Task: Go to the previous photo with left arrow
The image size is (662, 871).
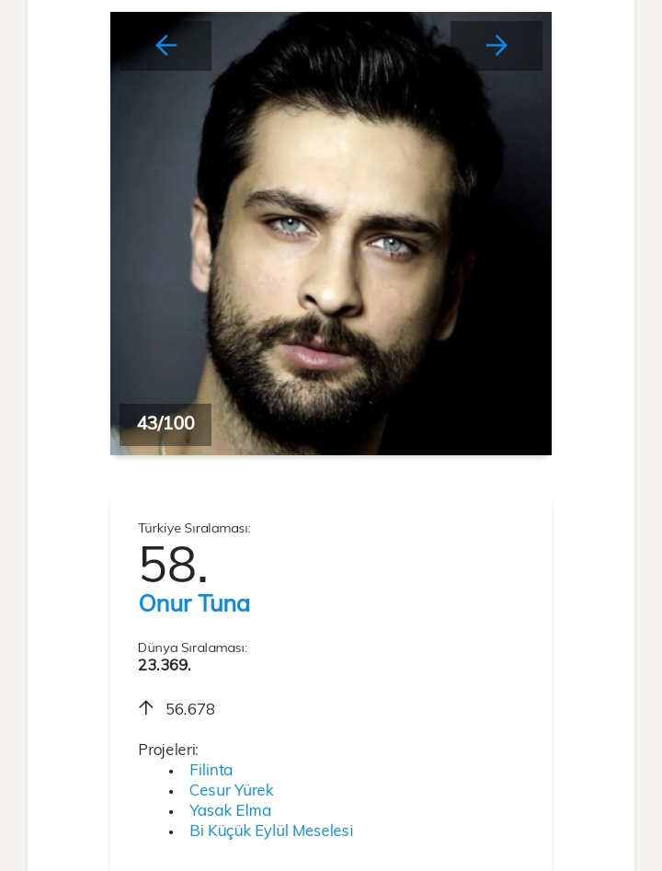Action: (165, 46)
